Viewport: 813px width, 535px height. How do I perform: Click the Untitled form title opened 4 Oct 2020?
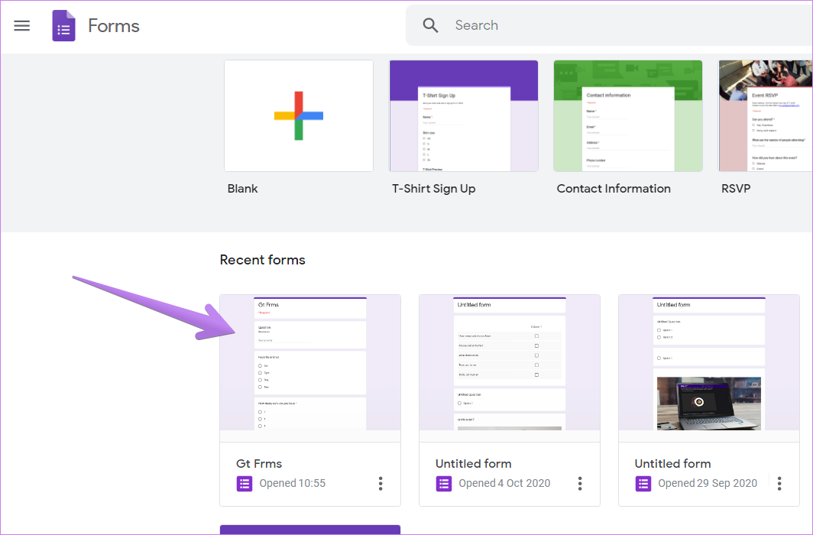(473, 463)
